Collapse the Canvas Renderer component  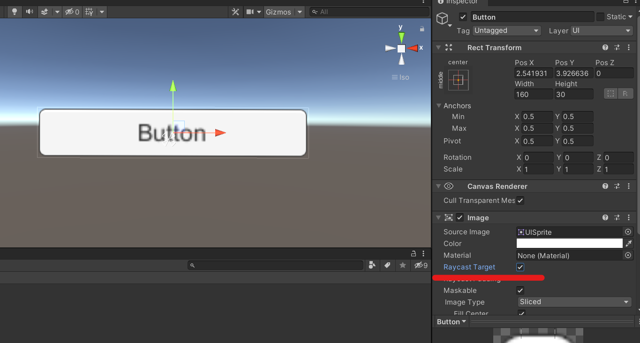(438, 186)
